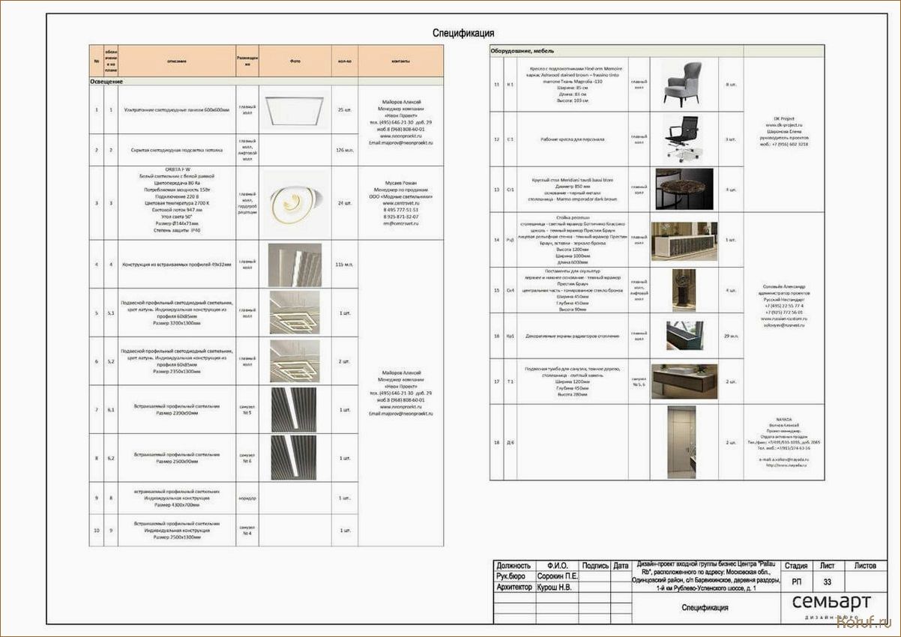Image resolution: width=901 pixels, height=637 pixels.
Task: Open the pendant profile luminaire photo in row 5.2
Action: 295,360
